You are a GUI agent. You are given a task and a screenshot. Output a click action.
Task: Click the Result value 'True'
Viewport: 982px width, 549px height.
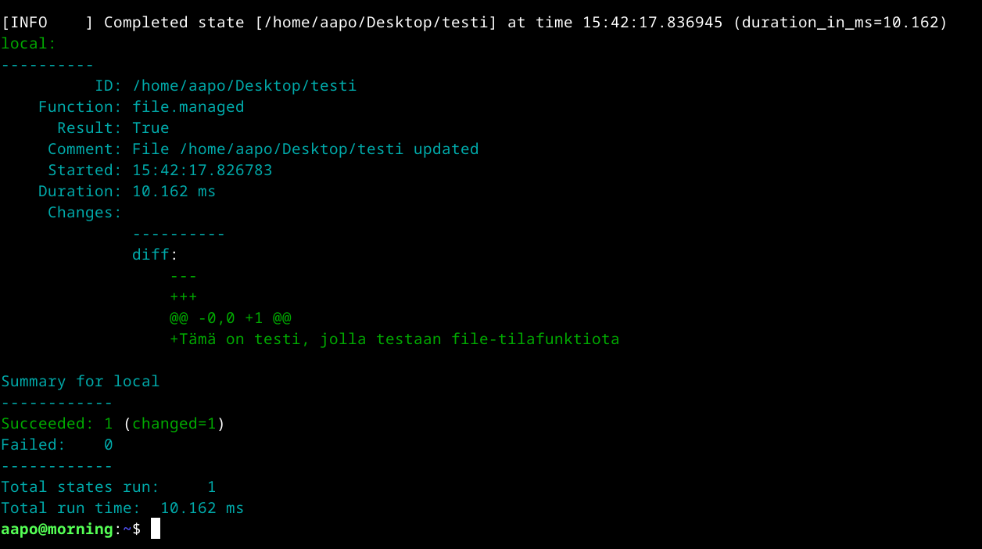tap(150, 128)
